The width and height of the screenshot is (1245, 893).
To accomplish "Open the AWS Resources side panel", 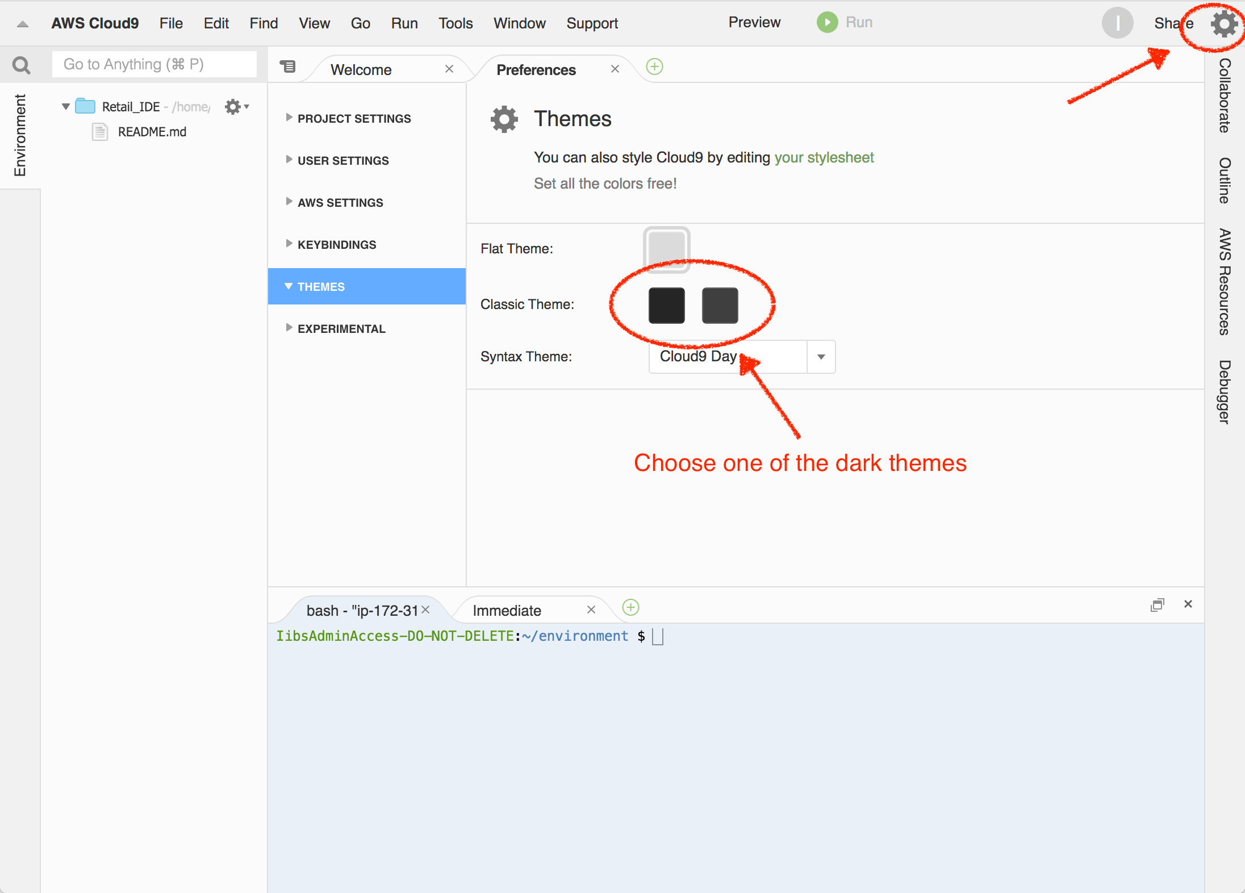I will tap(1225, 282).
